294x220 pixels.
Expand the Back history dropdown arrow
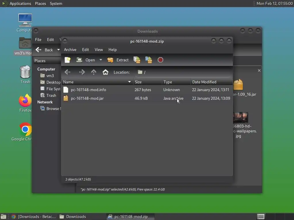click(59, 50)
